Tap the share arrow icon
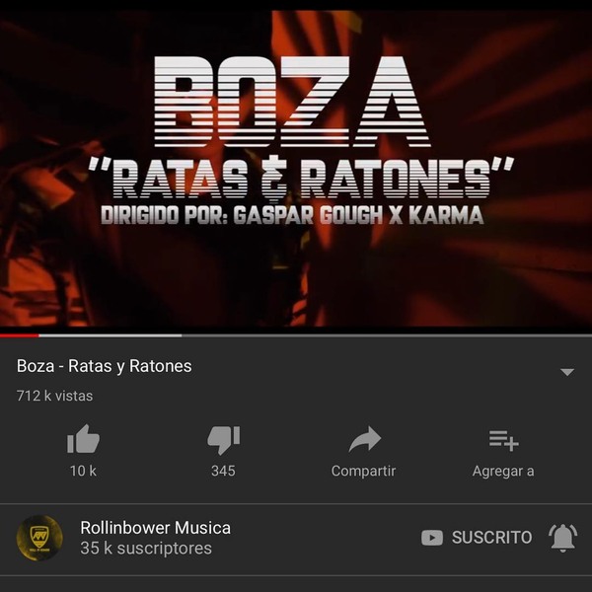 click(x=365, y=439)
